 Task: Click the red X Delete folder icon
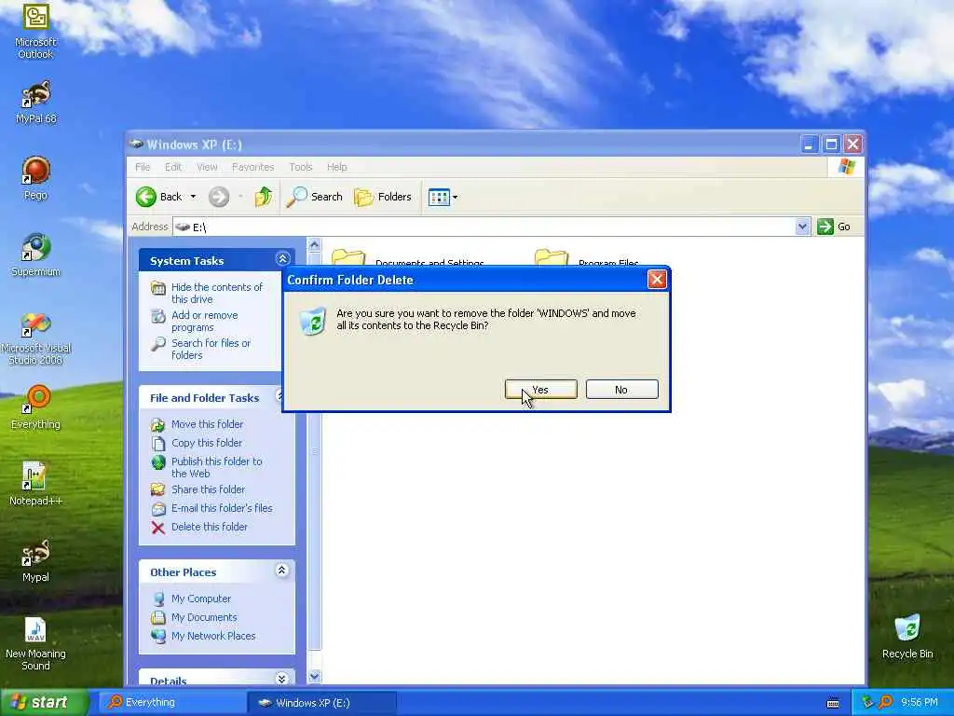point(158,528)
